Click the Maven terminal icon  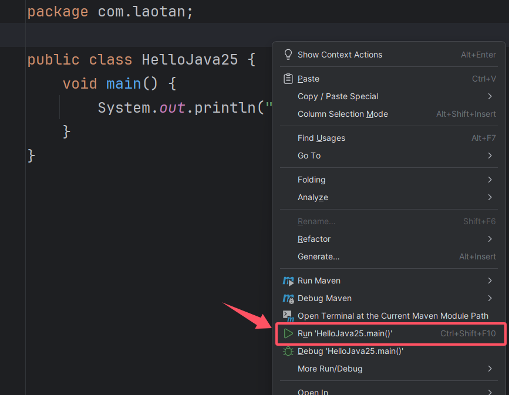288,316
